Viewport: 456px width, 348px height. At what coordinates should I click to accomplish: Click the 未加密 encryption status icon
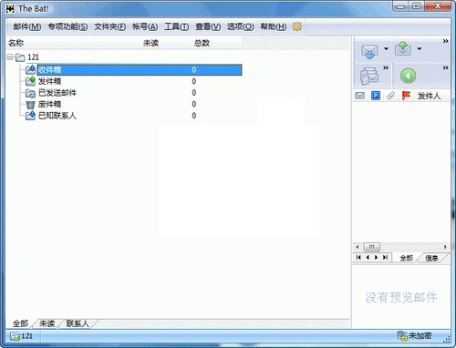coord(402,335)
